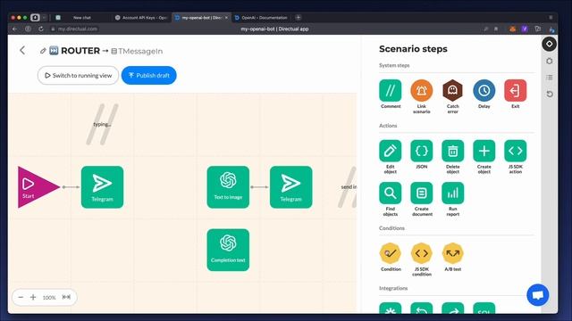Click the browser back arrow

(x=15, y=29)
